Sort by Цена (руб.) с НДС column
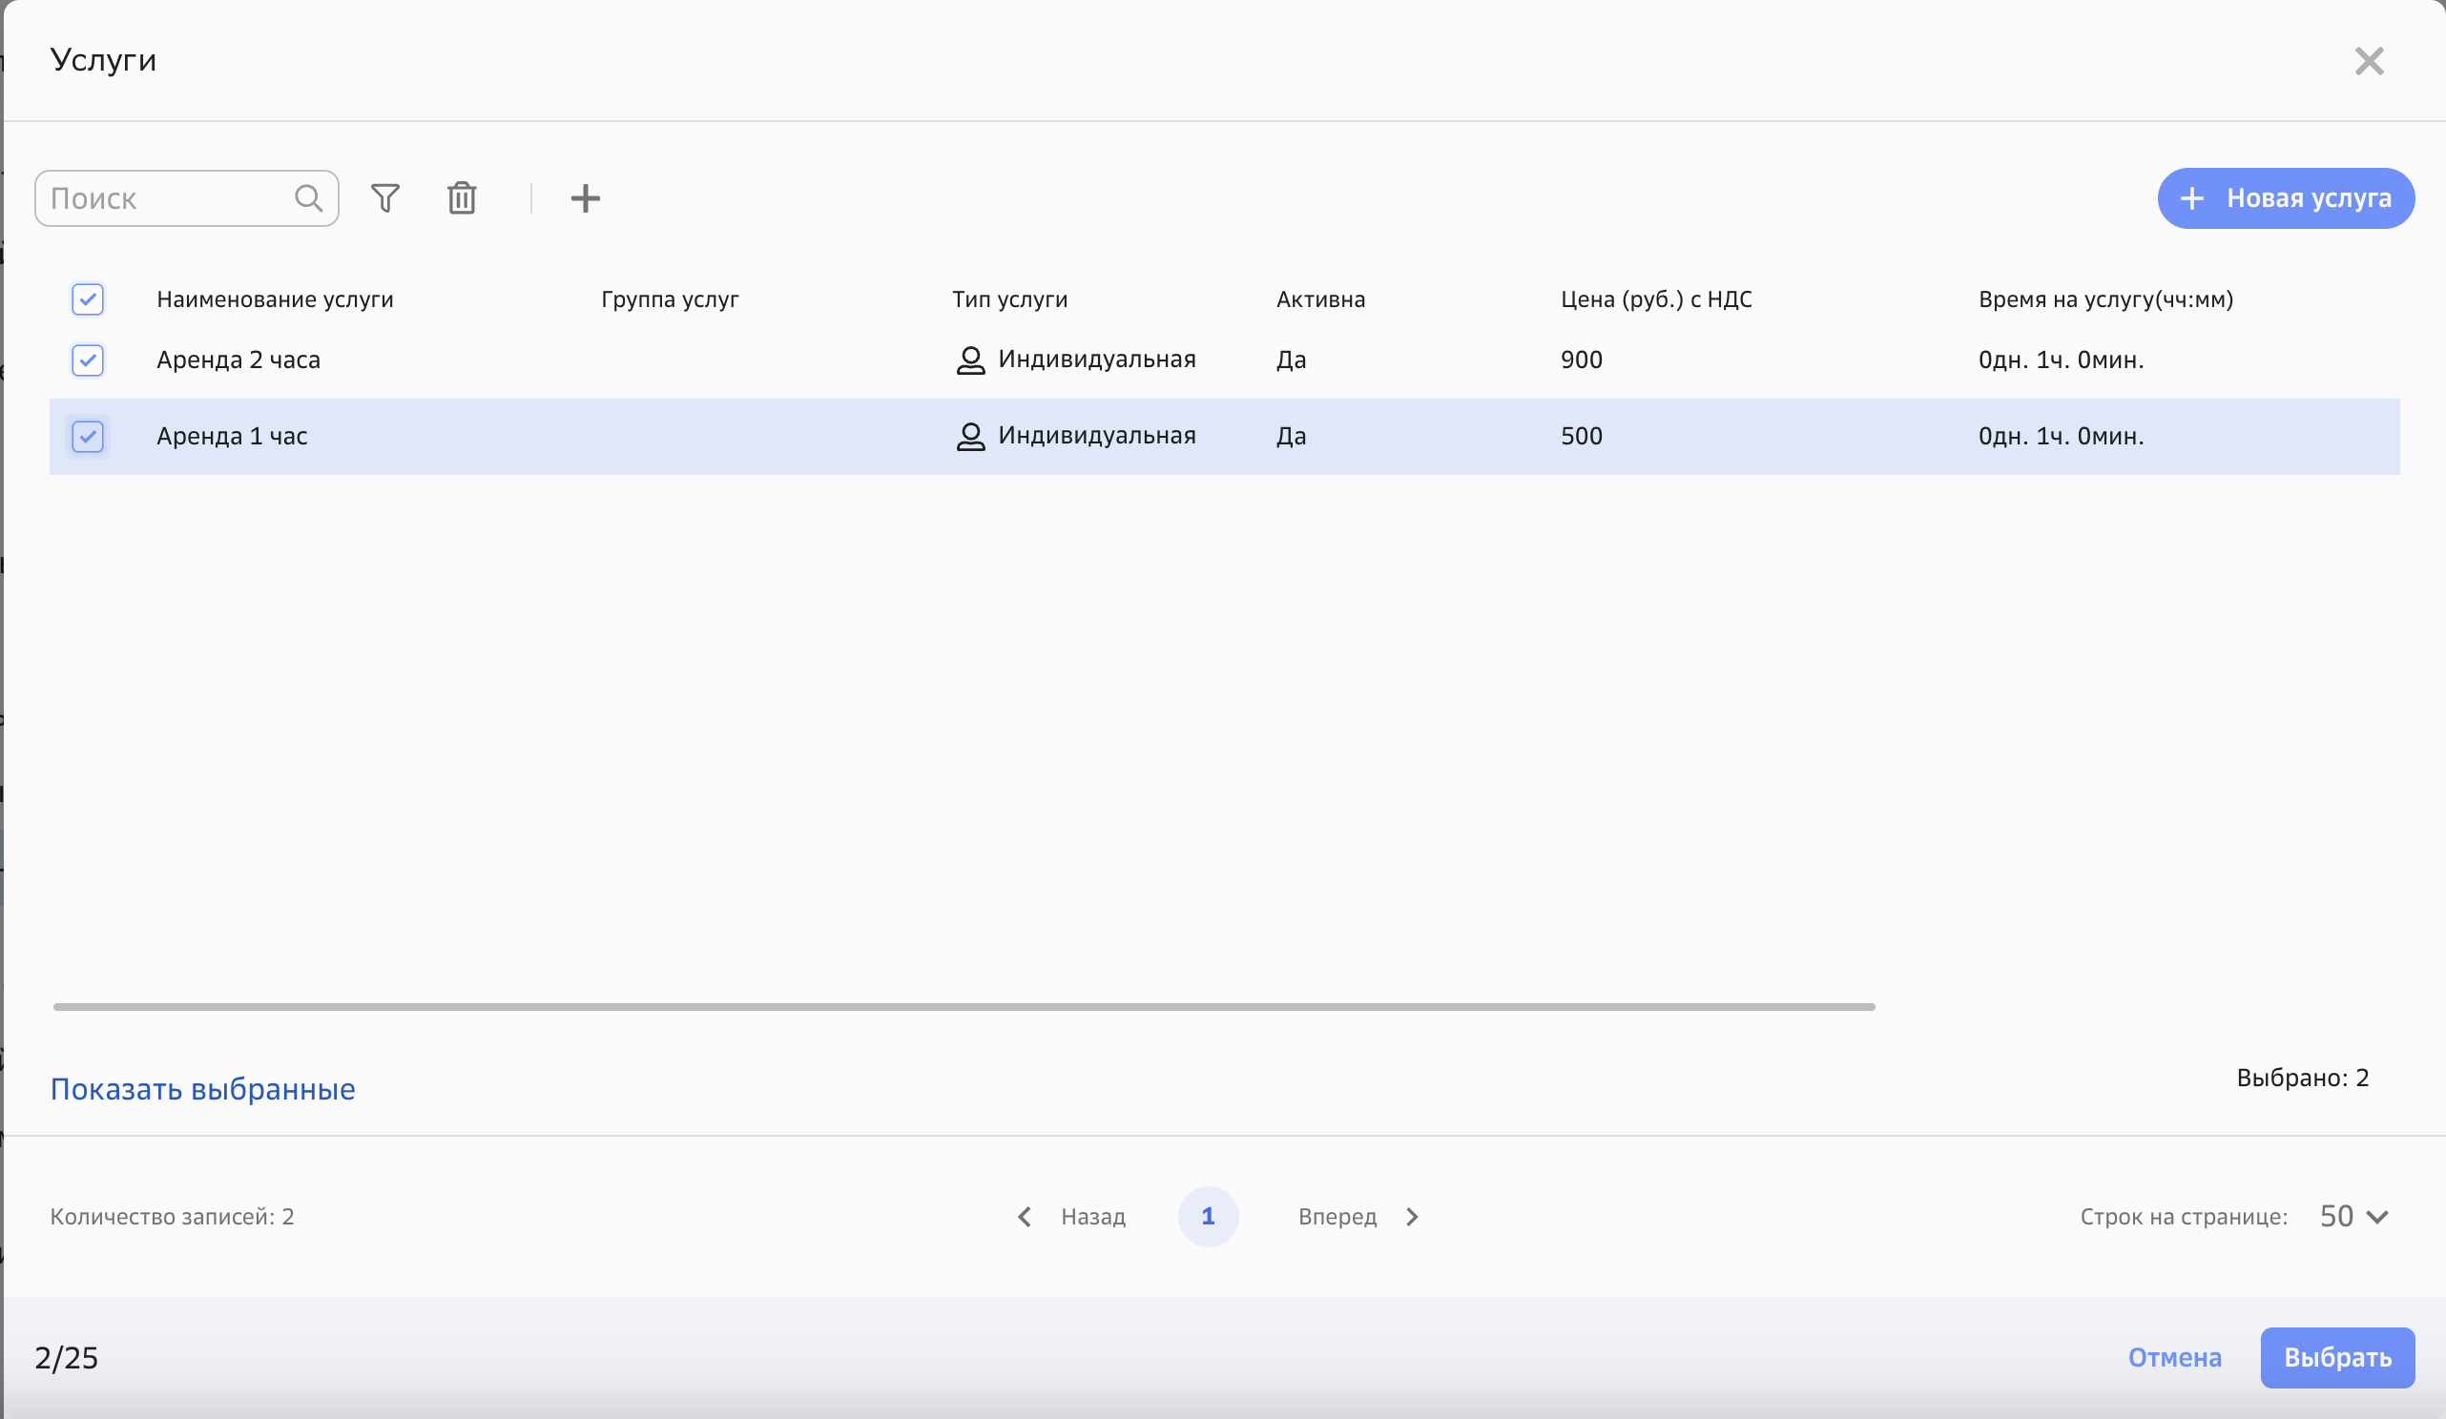The height and width of the screenshot is (1419, 2446). (x=1656, y=298)
